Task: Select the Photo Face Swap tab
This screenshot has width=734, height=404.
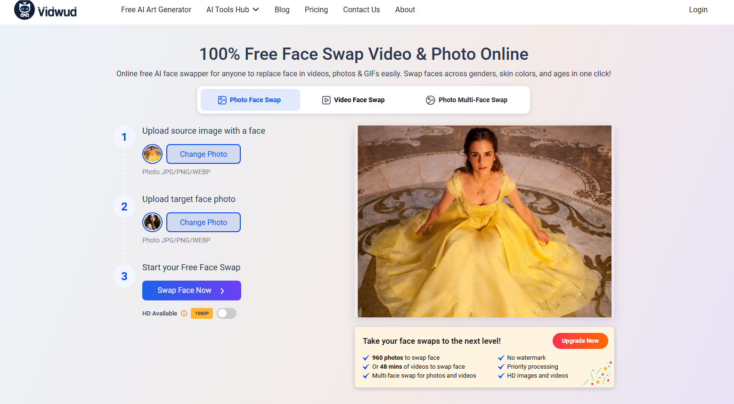Action: pyautogui.click(x=250, y=100)
